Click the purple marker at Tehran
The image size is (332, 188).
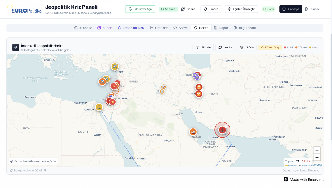click(x=197, y=77)
